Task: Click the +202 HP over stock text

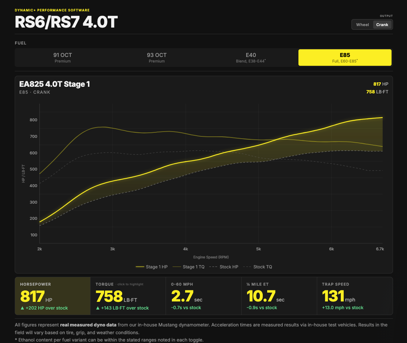Action: 44,308
